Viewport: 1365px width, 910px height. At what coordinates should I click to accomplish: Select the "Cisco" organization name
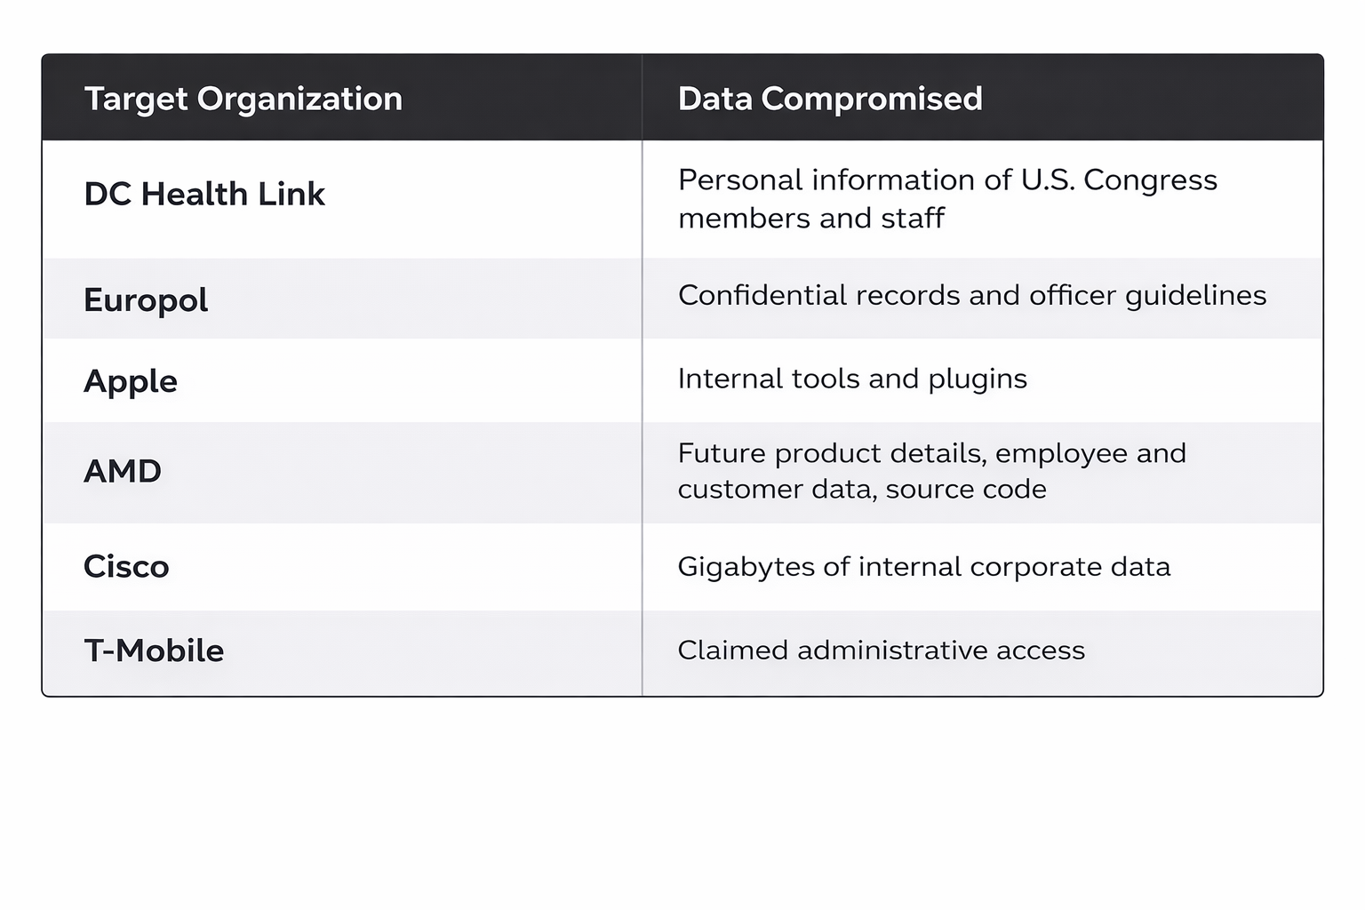coord(126,567)
